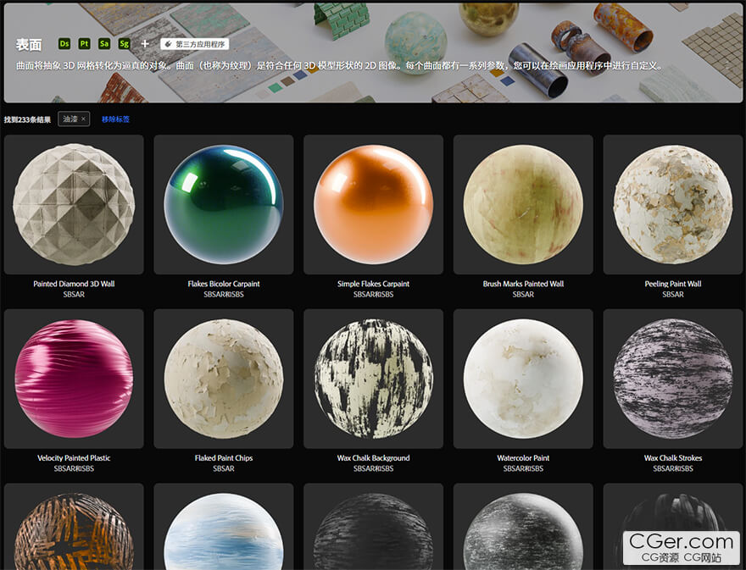Click the "Watercolor Paint" title
The height and width of the screenshot is (570, 746).
tap(523, 458)
